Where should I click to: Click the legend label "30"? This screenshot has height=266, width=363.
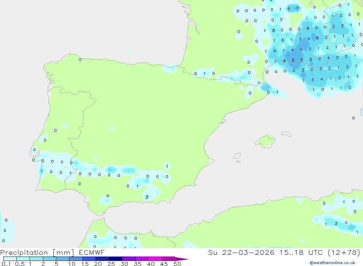(124, 264)
